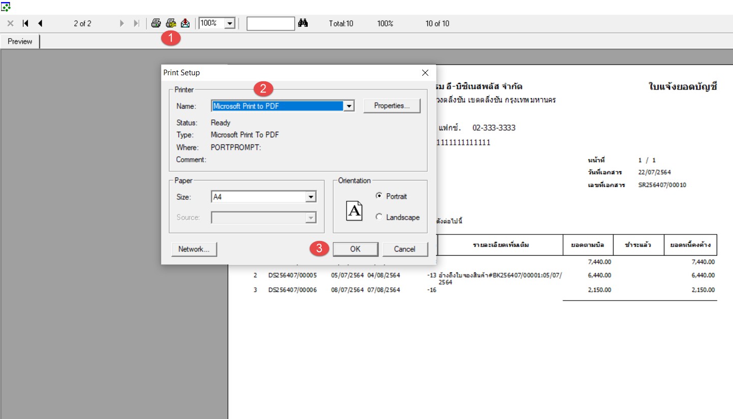Image resolution: width=733 pixels, height=419 pixels.
Task: Click the application icon at top-left
Action: (6, 7)
